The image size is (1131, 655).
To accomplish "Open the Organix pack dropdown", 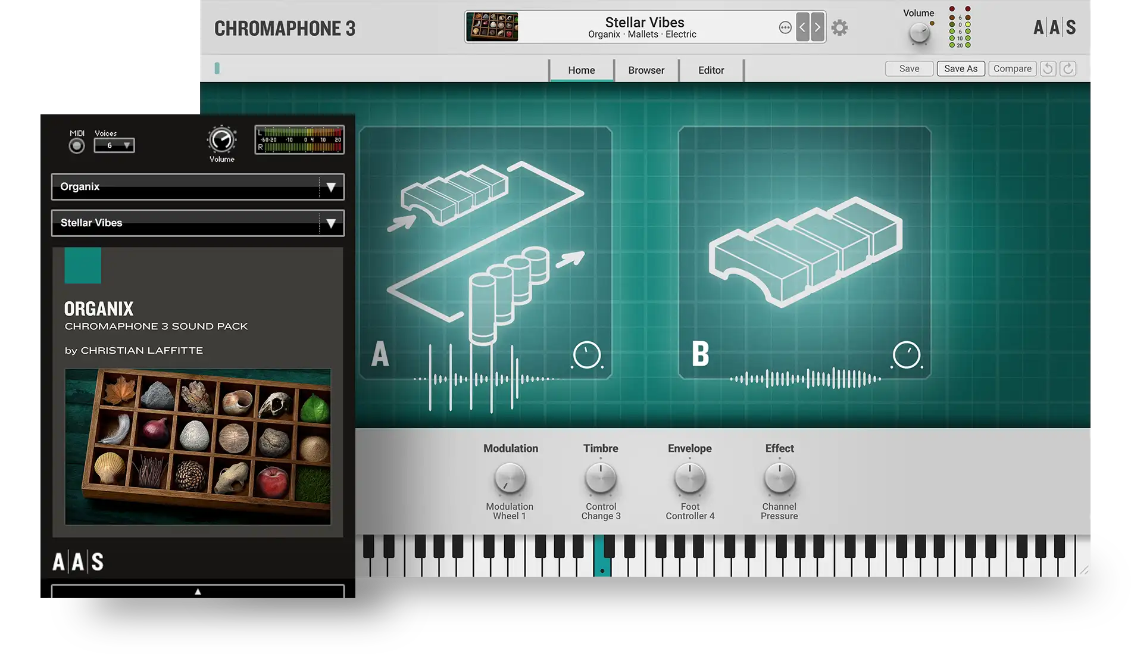I will (x=198, y=187).
